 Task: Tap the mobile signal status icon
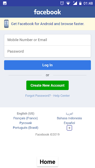[x=75, y=3]
